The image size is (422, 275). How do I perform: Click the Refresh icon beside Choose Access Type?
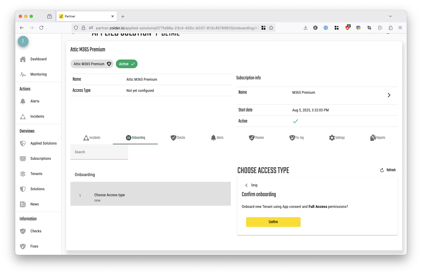pos(382,170)
